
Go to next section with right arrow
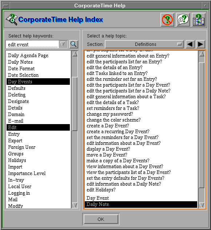click(x=200, y=44)
